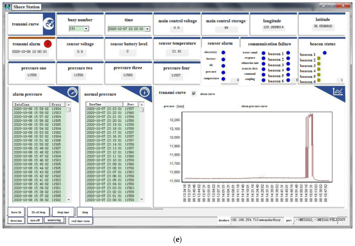
Task: Click the Shore Station window icon
Action: [x=7, y=7]
